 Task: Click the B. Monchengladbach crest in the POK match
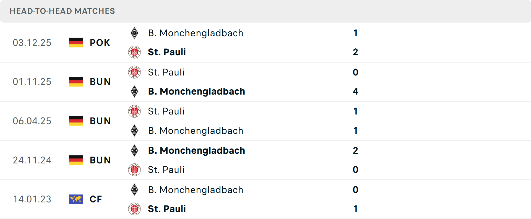[x=134, y=33]
